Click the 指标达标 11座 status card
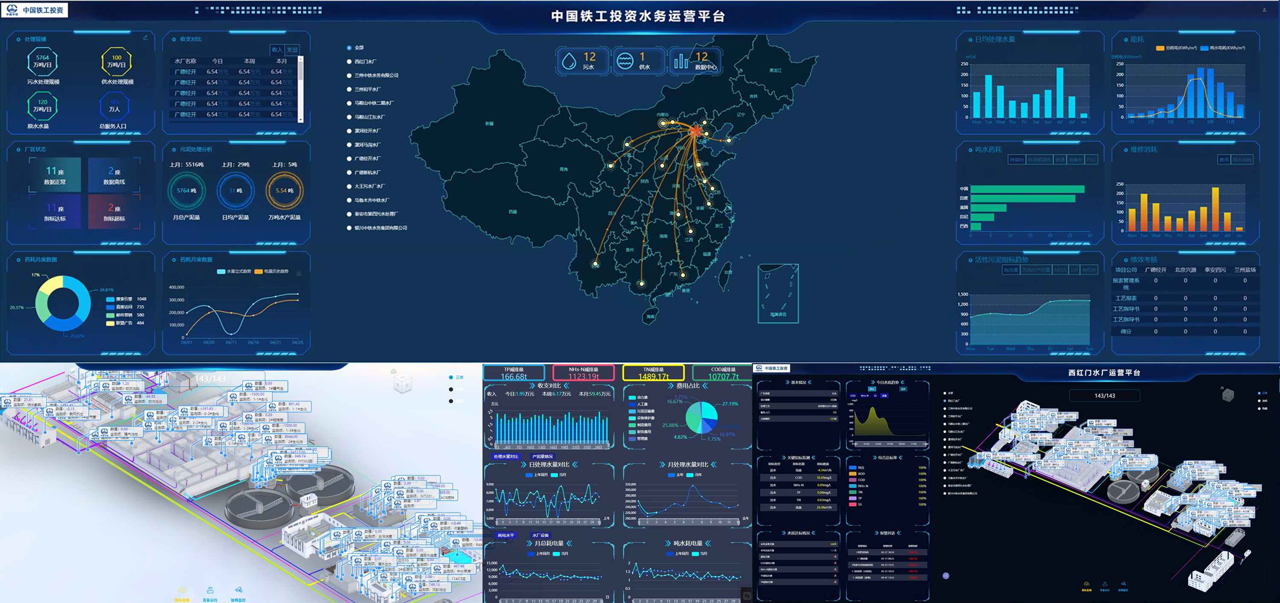 point(55,211)
